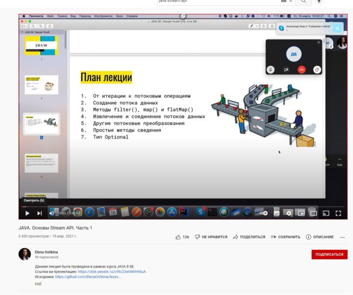Open Инструменты menu in the video

coord(103,16)
